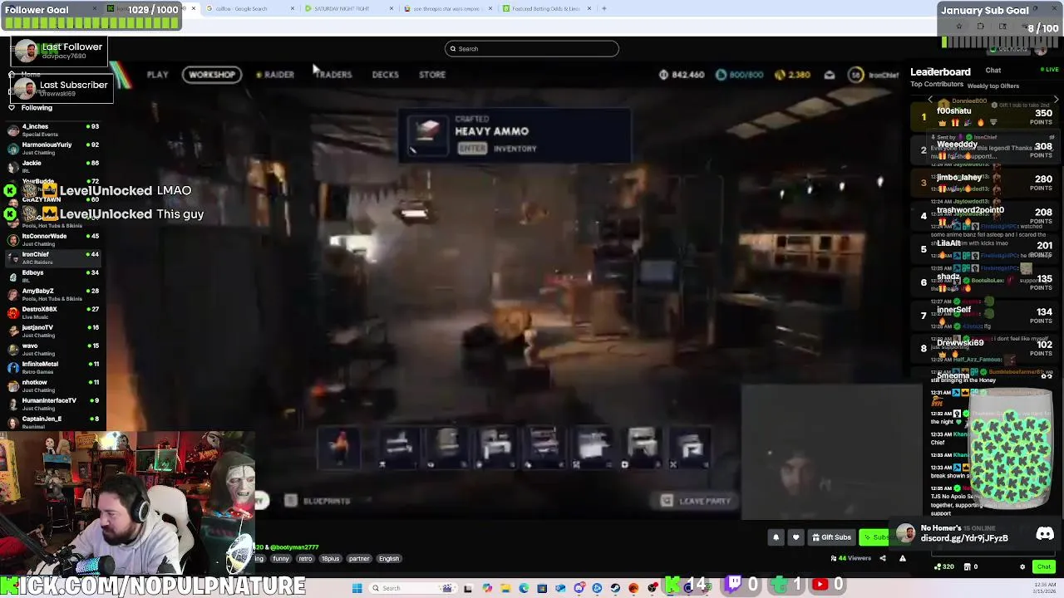Click the report warning triangle icon
1064x598 pixels.
[x=903, y=558]
